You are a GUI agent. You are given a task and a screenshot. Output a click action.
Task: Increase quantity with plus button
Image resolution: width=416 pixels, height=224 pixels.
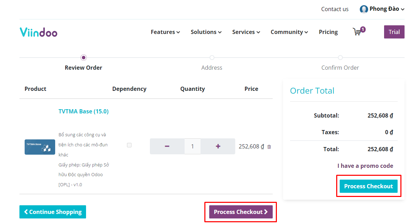[x=218, y=146]
